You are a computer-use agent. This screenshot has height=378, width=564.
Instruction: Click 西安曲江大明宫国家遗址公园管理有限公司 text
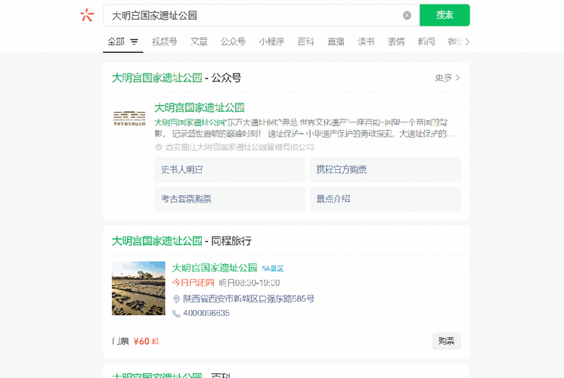(x=240, y=147)
